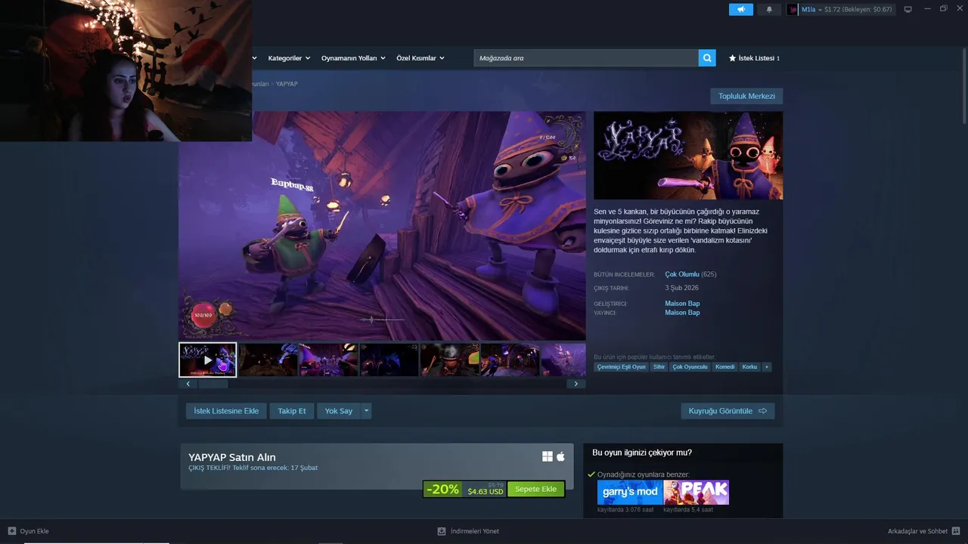Viewport: 968px width, 544px height.
Task: Select the Komedi tag
Action: click(x=724, y=366)
